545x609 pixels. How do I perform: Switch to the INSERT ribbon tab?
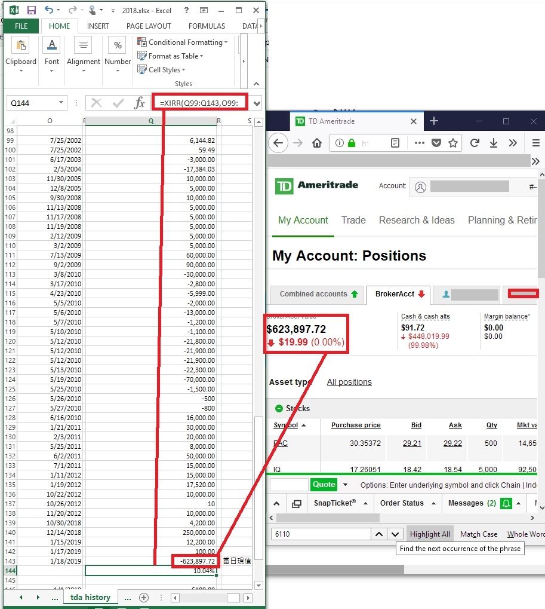click(98, 26)
